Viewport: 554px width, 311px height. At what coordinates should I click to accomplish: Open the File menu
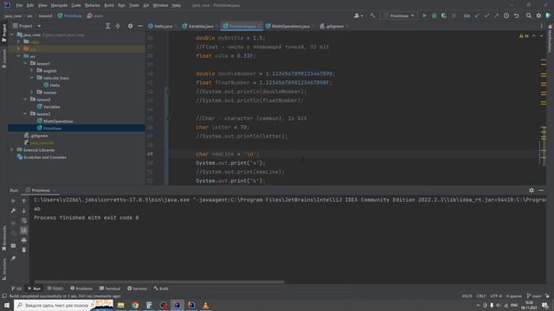point(19,5)
